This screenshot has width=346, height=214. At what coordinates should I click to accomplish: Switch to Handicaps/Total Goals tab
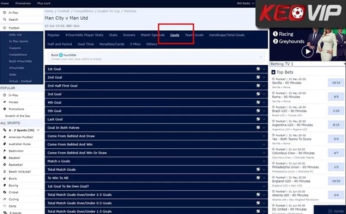pos(227,35)
